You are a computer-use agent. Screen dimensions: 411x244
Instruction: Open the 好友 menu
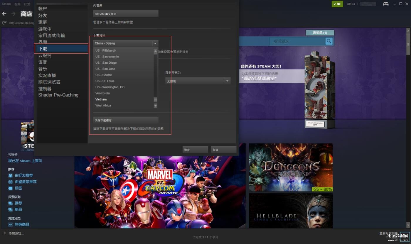tap(27, 4)
